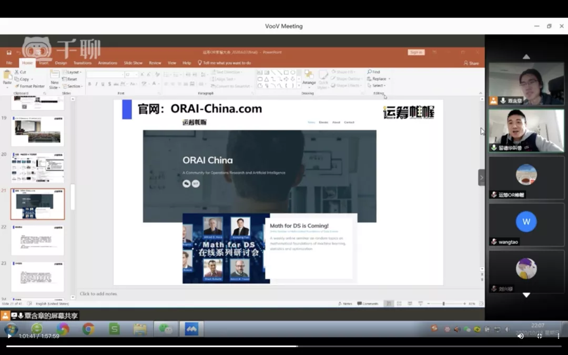568x355 pixels.
Task: Toggle Bold formatting
Action: (89, 84)
